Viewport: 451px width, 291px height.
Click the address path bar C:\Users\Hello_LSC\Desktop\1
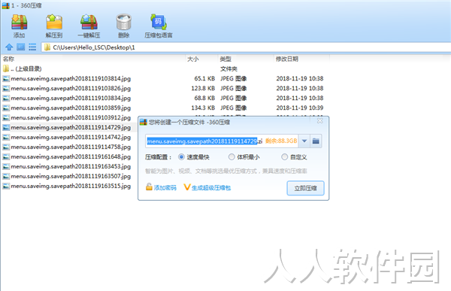246,47
